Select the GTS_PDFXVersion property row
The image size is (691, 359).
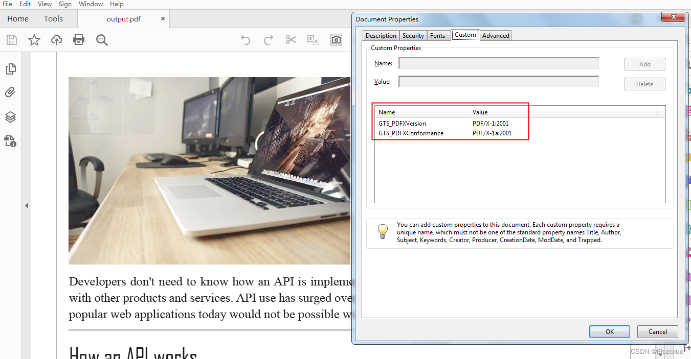coord(520,124)
